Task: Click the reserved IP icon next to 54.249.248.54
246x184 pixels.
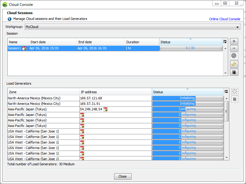Action: click(x=105, y=109)
